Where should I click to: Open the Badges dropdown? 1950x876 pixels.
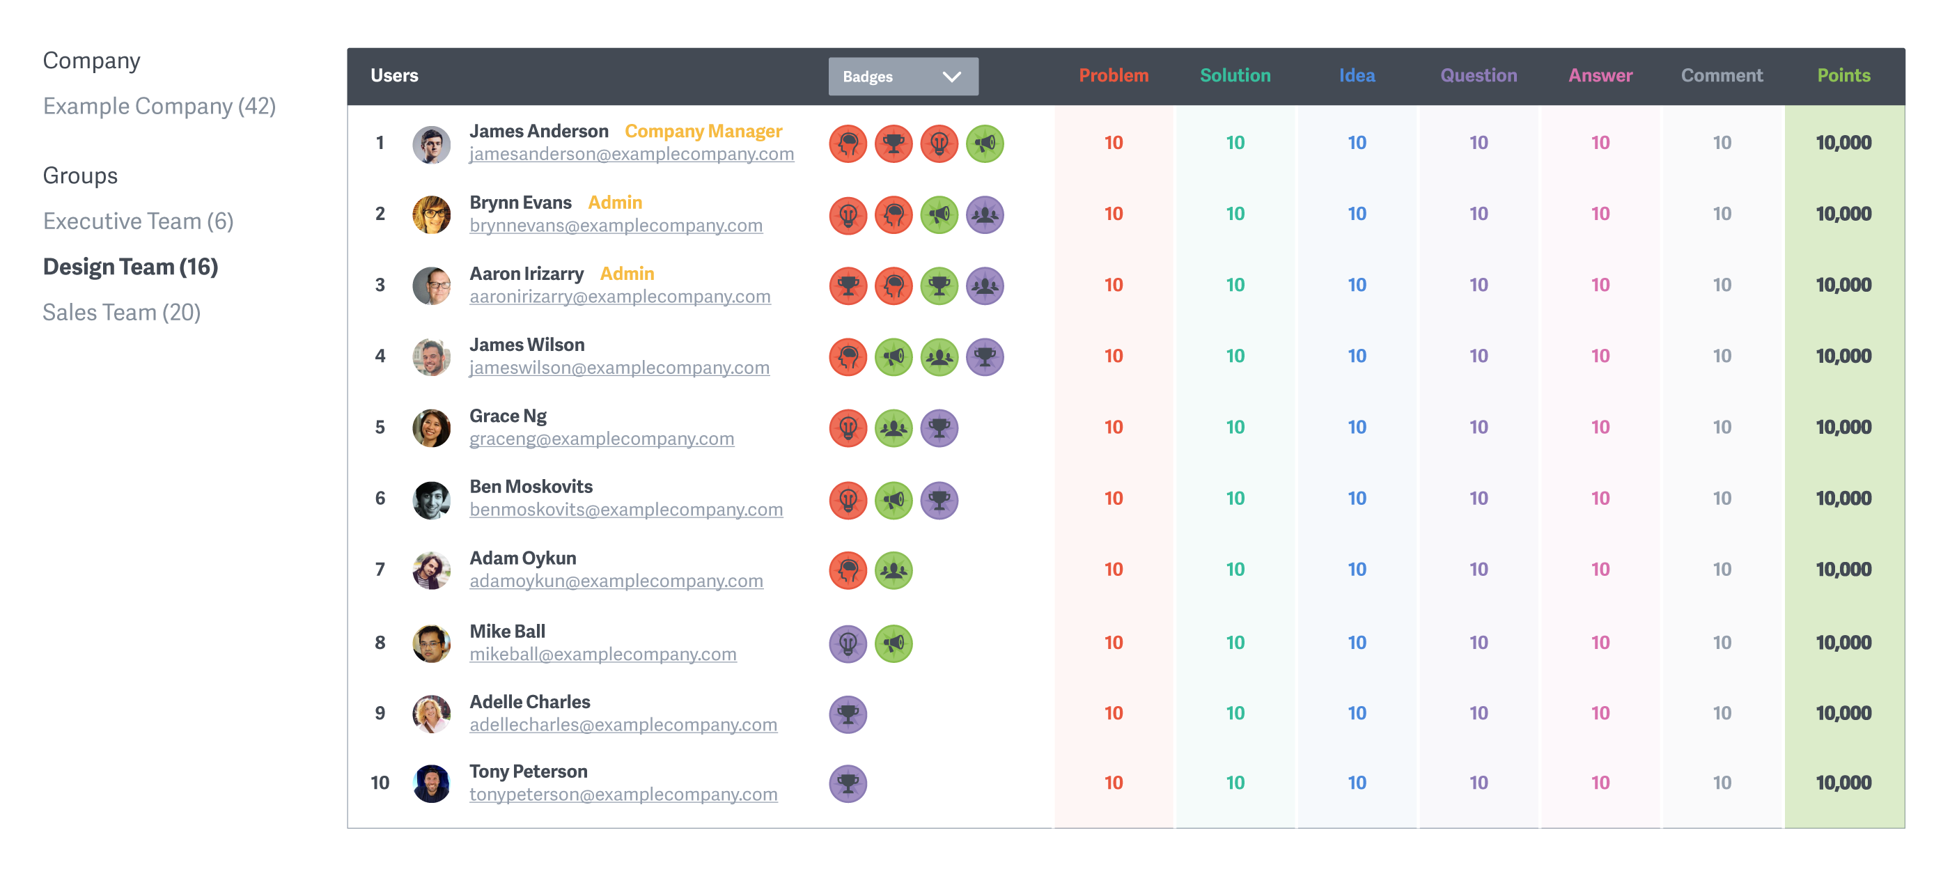tap(903, 76)
